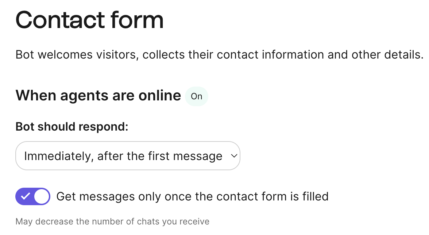Toggle the contact form messages switch
Viewport: 429px width, 235px height.
33,196
